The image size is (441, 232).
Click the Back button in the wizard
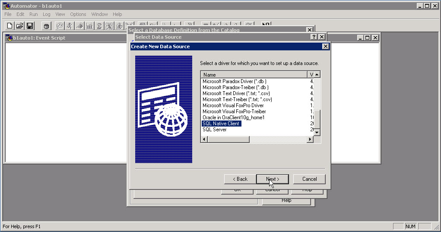point(240,179)
